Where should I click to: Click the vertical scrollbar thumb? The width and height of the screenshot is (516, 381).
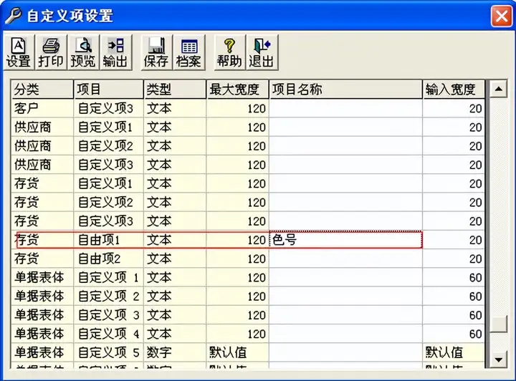coord(498,324)
